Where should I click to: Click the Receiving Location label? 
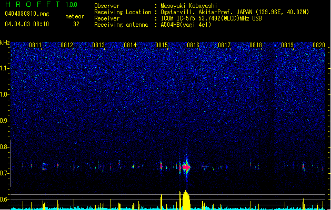123,12
